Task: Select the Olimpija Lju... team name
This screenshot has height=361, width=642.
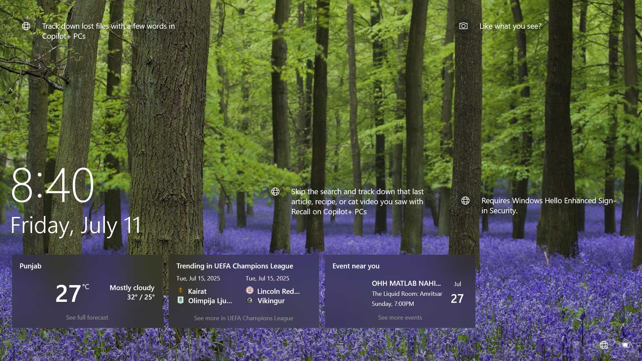Action: tap(210, 300)
